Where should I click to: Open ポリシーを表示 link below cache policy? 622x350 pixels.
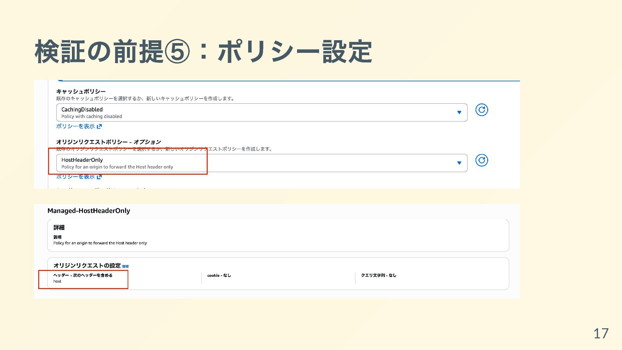coord(75,126)
